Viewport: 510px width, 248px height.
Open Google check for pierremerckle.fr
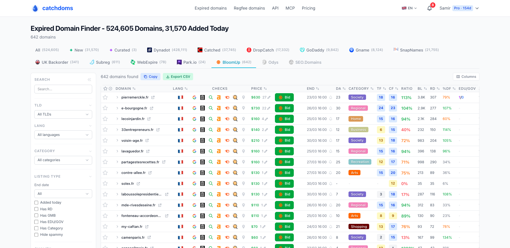(194, 97)
